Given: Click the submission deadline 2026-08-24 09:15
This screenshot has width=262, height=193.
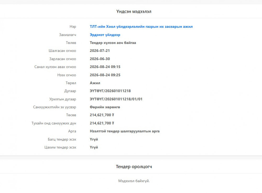Looking at the screenshot, I should pyautogui.click(x=105, y=67).
